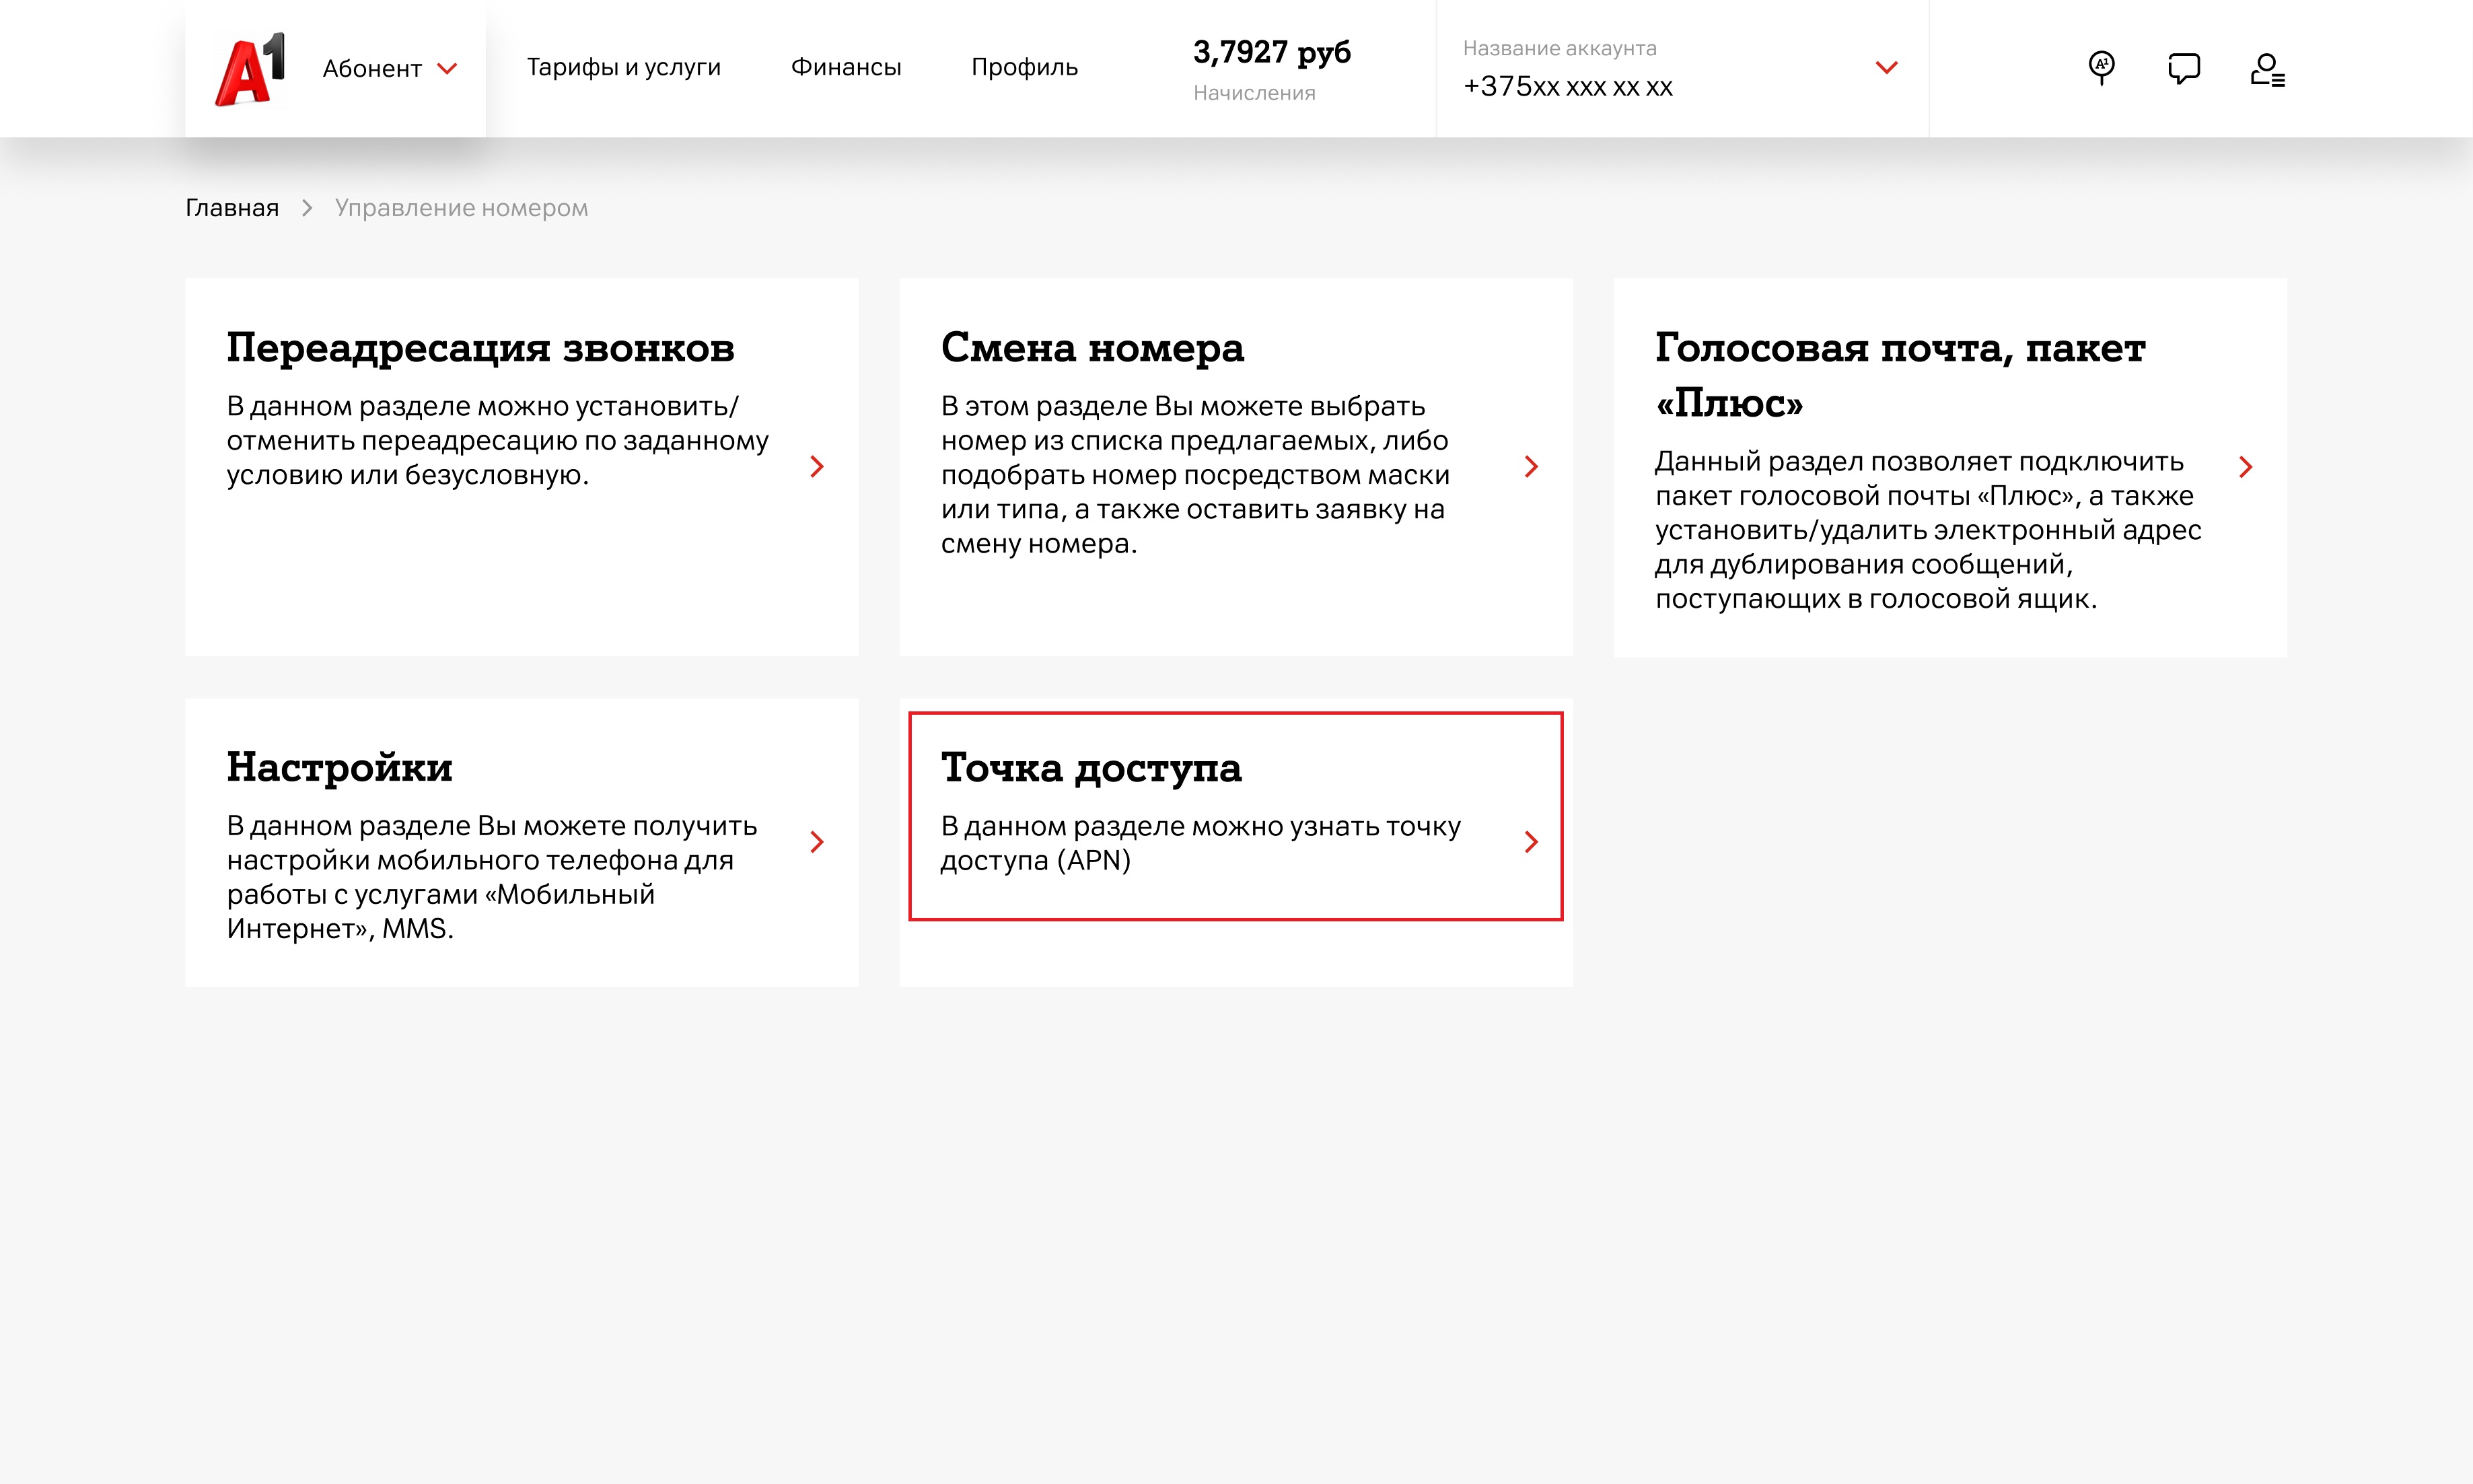Viewport: 2473px width, 1484px height.
Task: Go to Главная breadcrumb link
Action: (x=232, y=208)
